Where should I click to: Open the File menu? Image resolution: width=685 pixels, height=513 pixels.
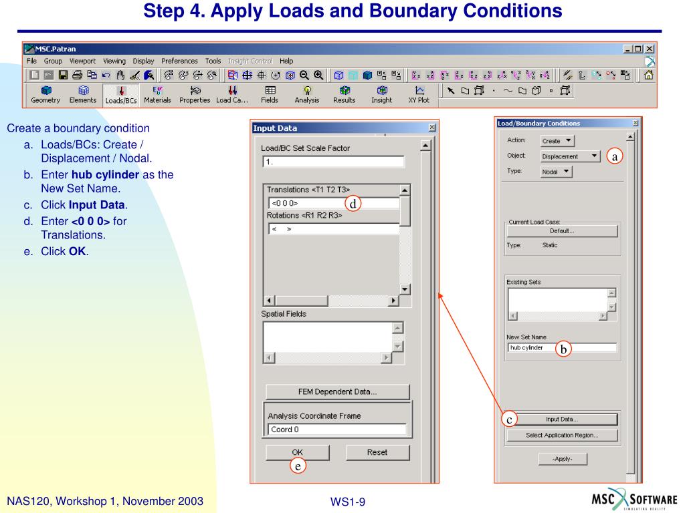coord(31,61)
